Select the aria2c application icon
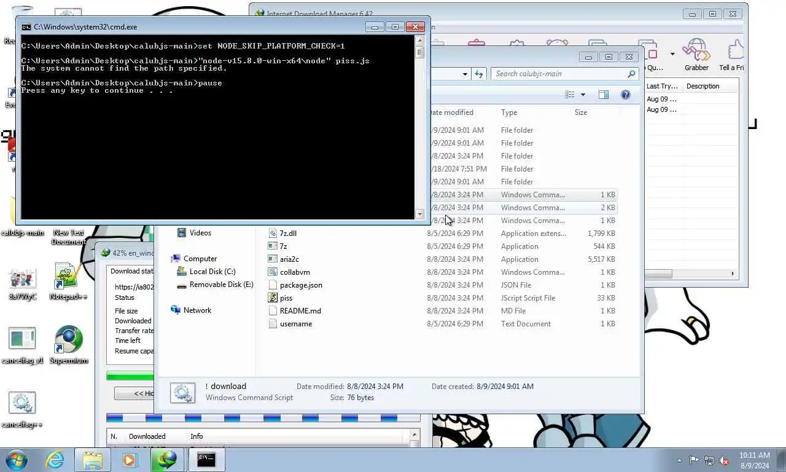Screen dimensions: 786x472 (273, 259)
